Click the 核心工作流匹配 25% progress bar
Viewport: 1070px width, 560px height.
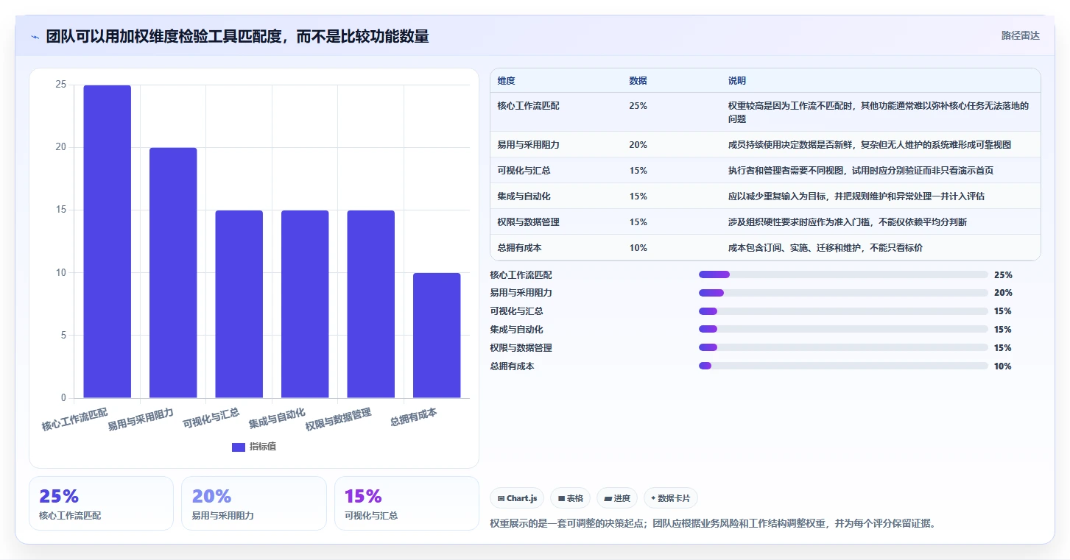point(843,274)
